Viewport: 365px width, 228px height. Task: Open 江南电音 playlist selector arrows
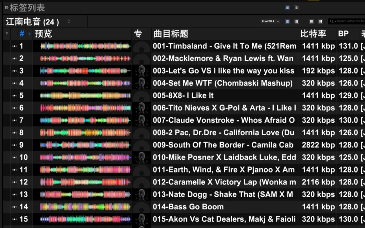tap(69, 21)
